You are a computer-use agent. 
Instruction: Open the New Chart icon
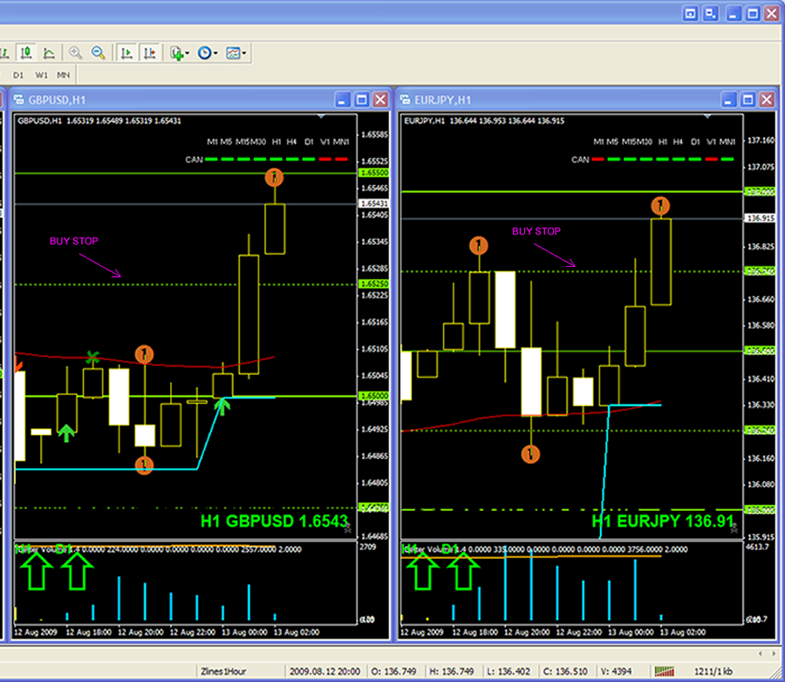pos(175,52)
